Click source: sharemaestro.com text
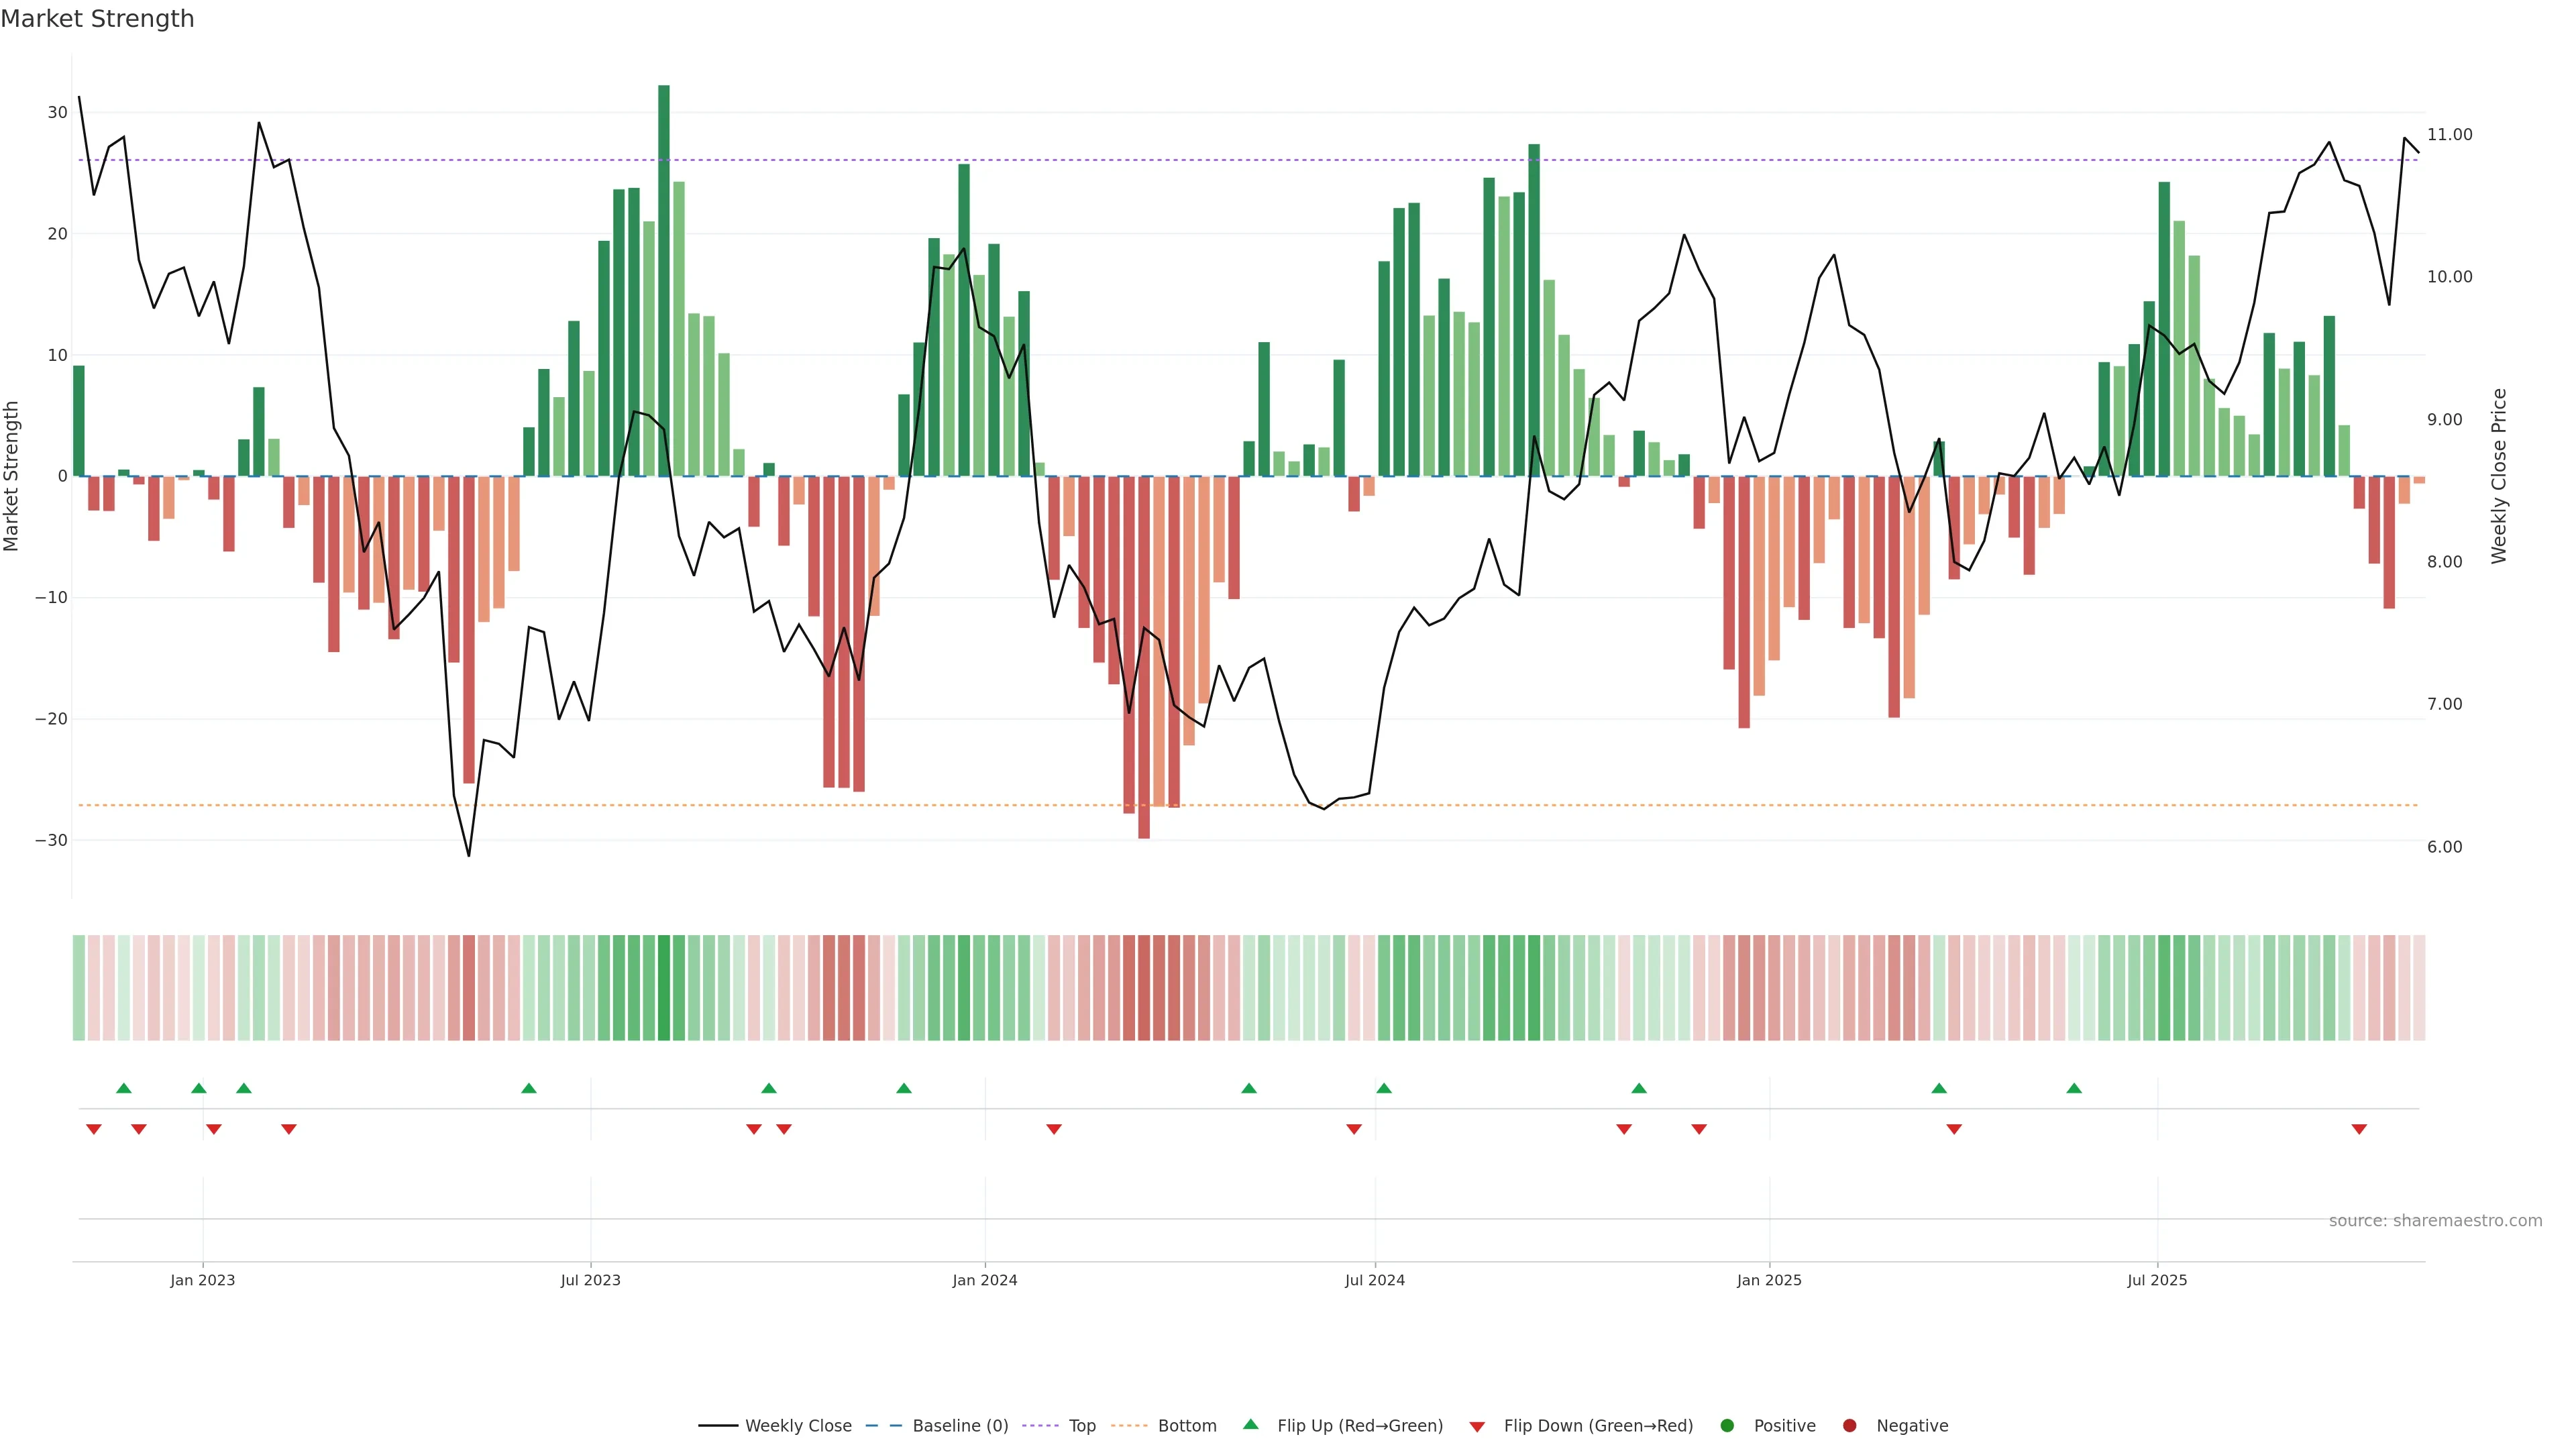Image resolution: width=2576 pixels, height=1449 pixels. [2435, 1220]
